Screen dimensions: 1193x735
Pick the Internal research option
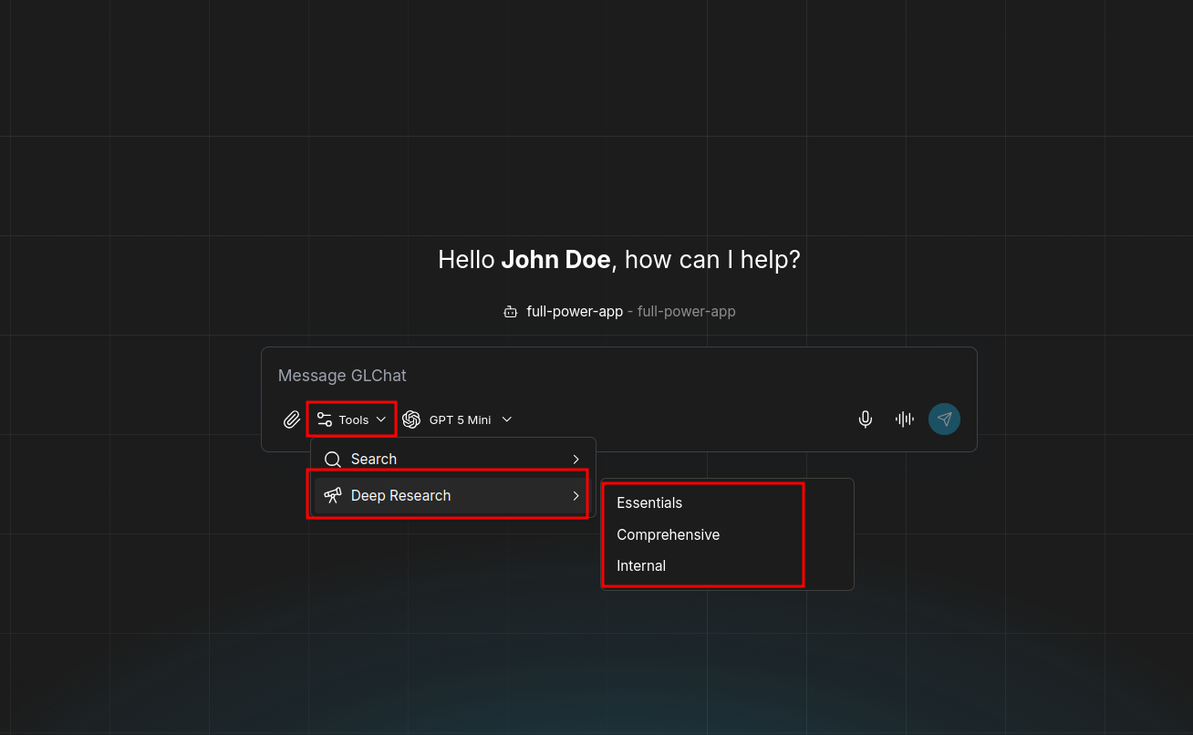pyautogui.click(x=641, y=565)
